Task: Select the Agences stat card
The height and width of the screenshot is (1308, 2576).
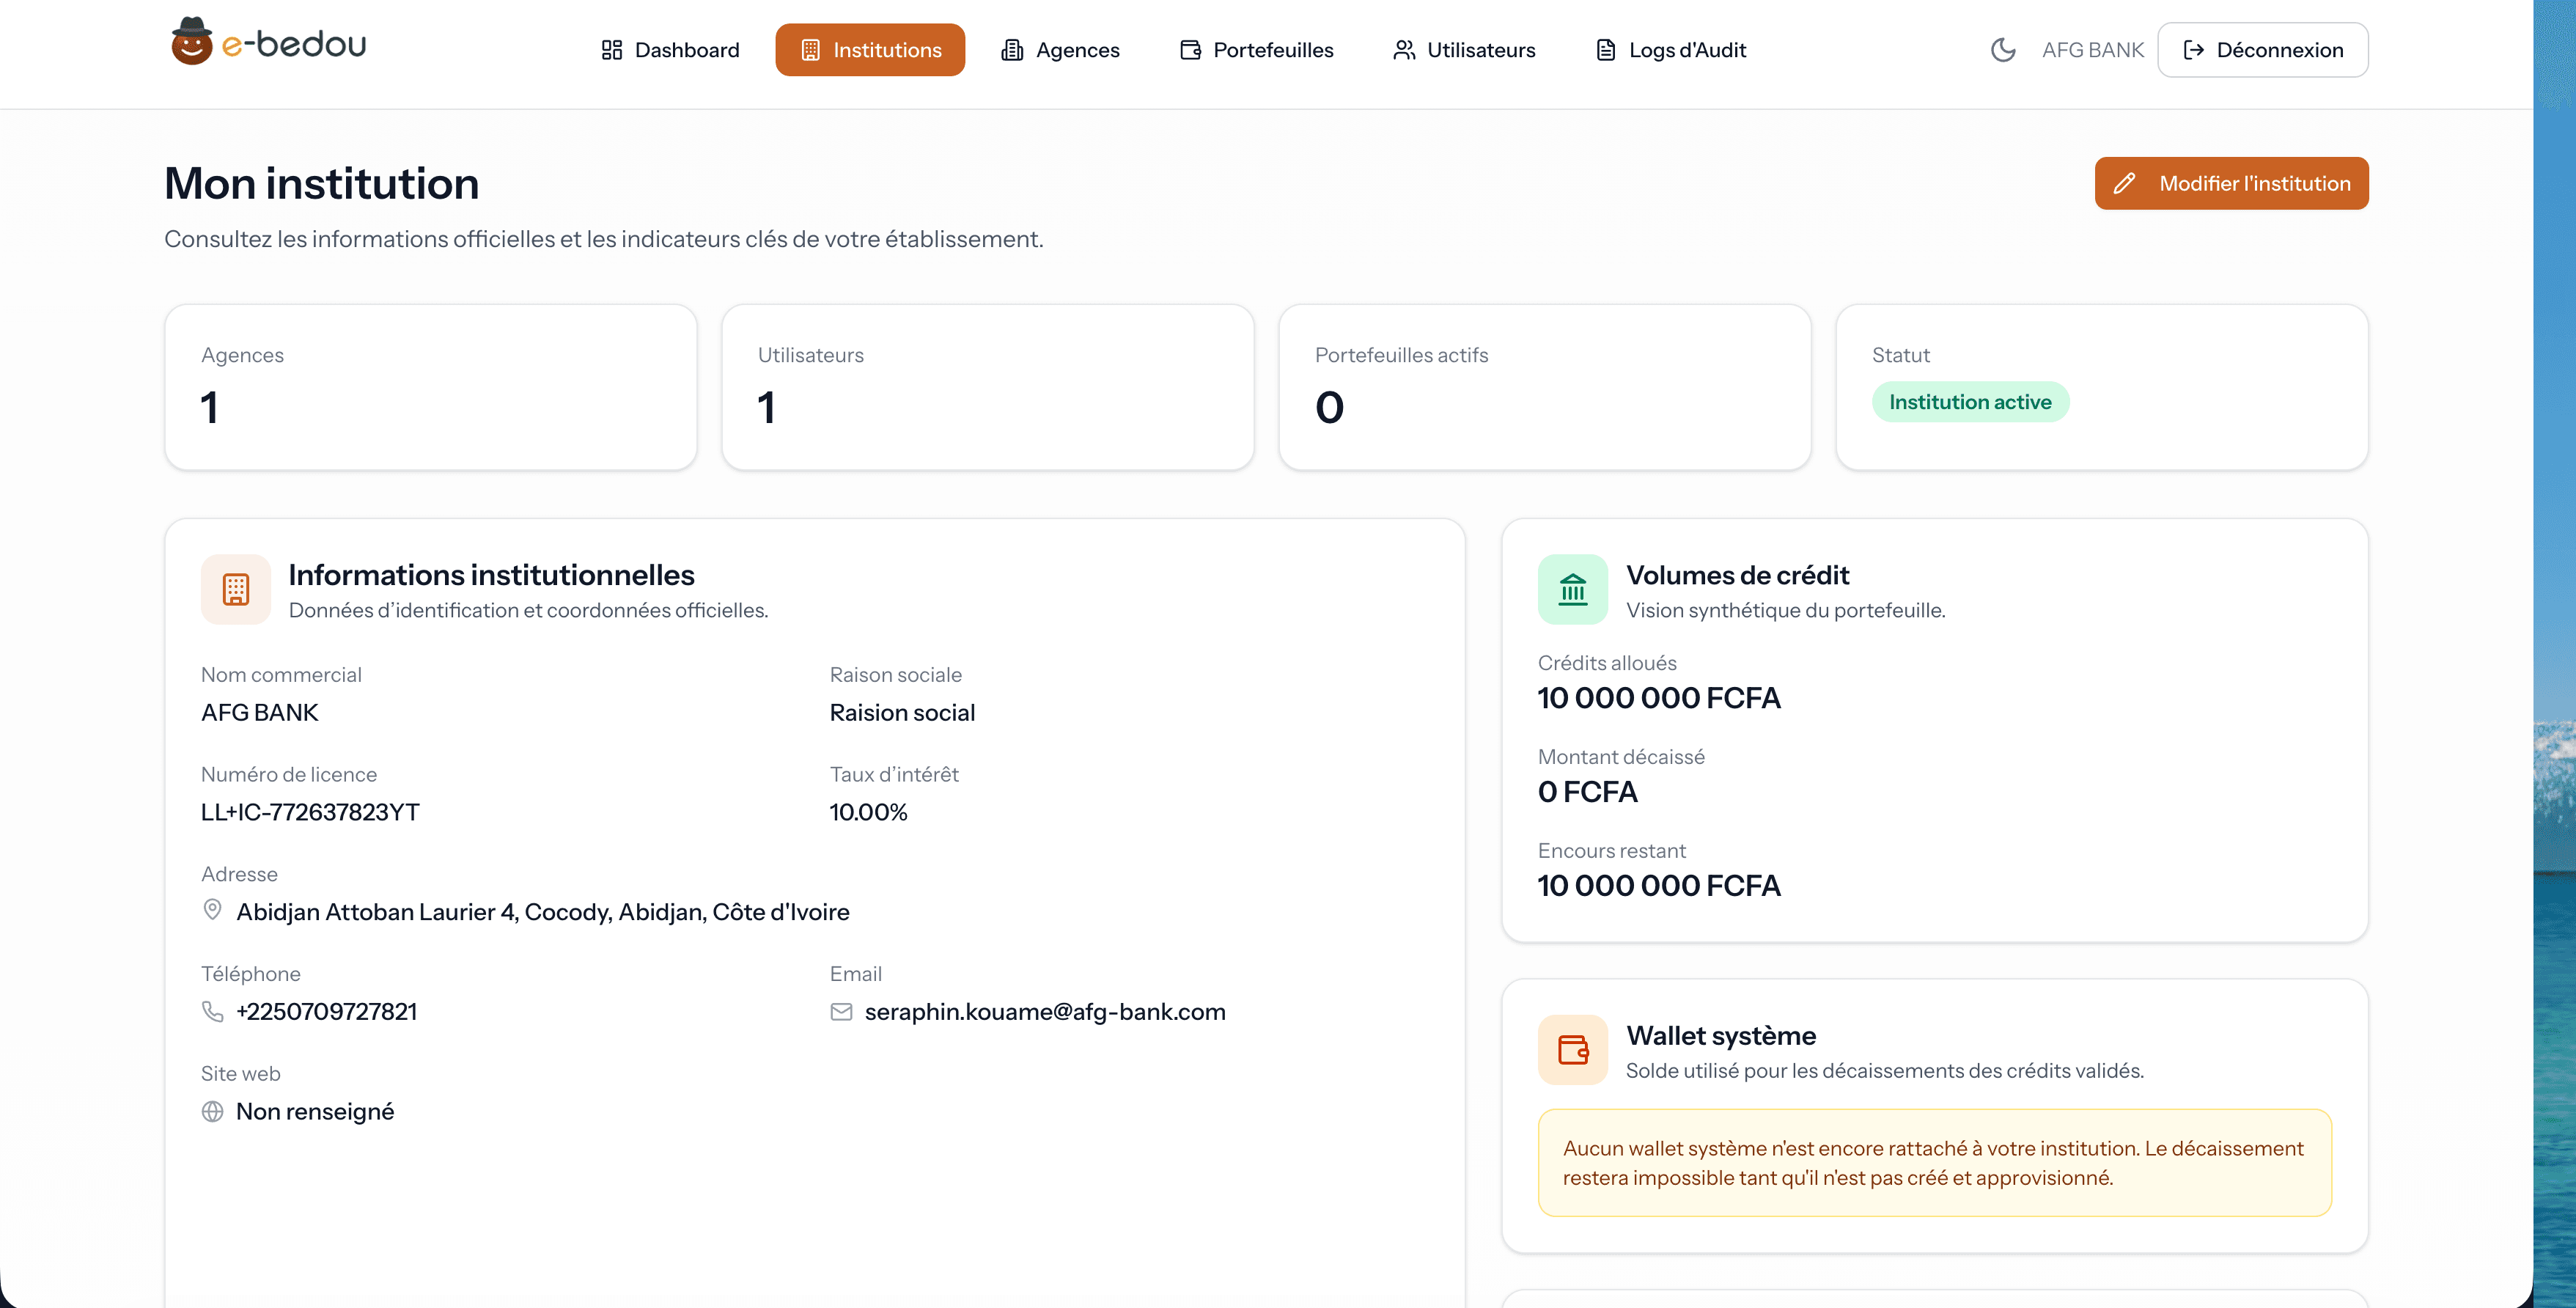Action: [x=431, y=387]
